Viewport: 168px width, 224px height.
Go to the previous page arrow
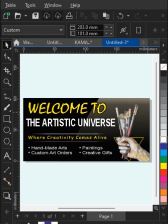[35, 216]
